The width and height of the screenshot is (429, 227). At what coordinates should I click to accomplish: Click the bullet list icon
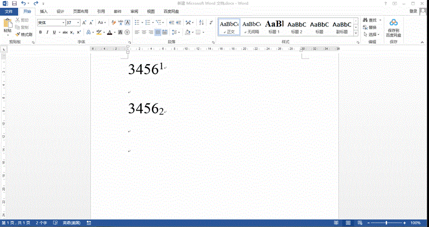pos(137,22)
